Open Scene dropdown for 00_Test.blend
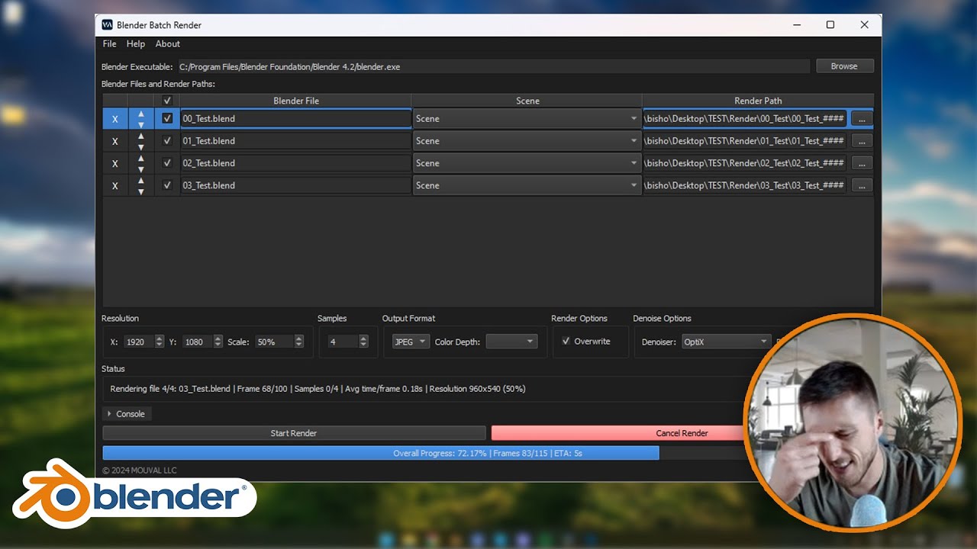The height and width of the screenshot is (549, 977). click(x=527, y=119)
